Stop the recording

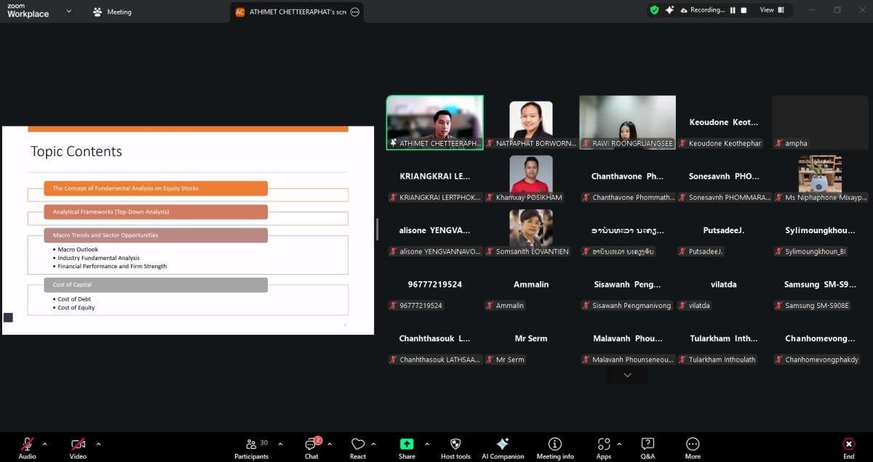[744, 10]
